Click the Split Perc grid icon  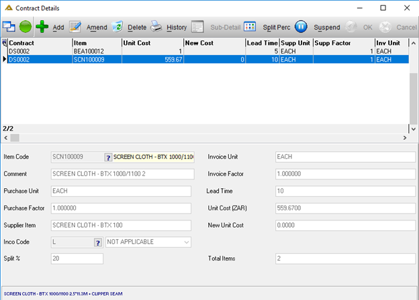(x=250, y=27)
